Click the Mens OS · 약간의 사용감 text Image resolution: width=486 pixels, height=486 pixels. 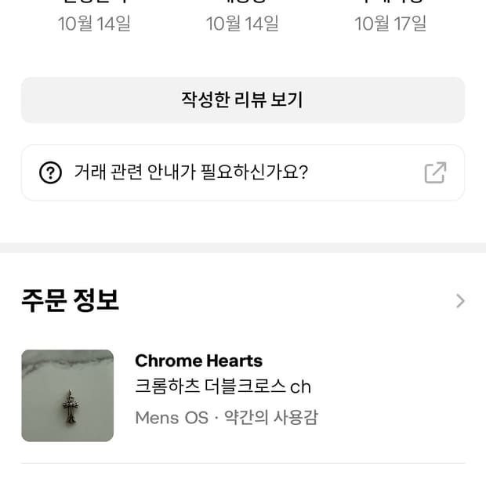(x=226, y=417)
